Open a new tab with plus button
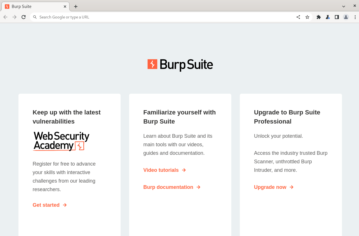Viewport: 359px width, 236px height. (75, 7)
